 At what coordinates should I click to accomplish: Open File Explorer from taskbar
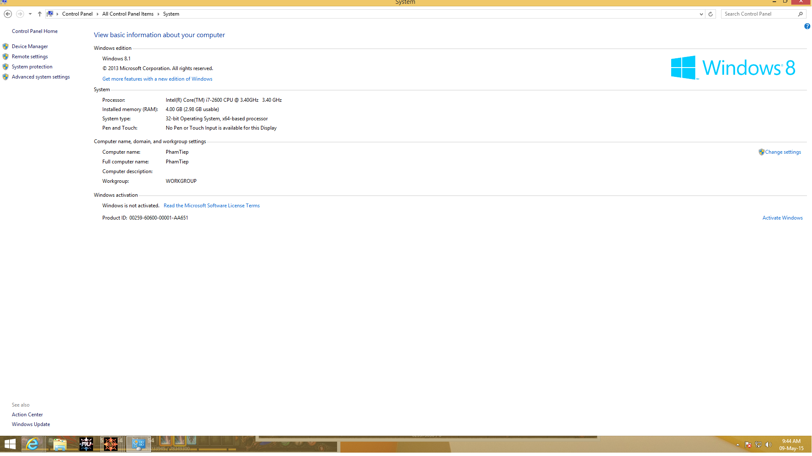pos(60,444)
